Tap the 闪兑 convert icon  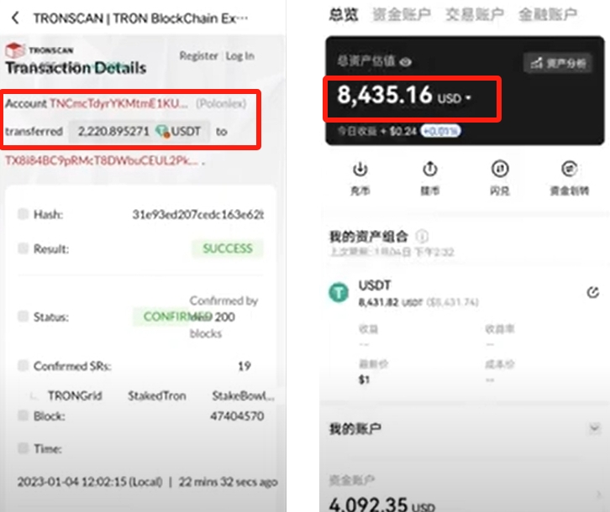point(500,169)
